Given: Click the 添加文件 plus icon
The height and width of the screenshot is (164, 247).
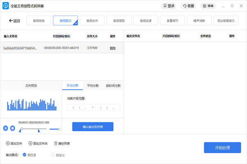Looking at the screenshot, I should tap(8, 143).
